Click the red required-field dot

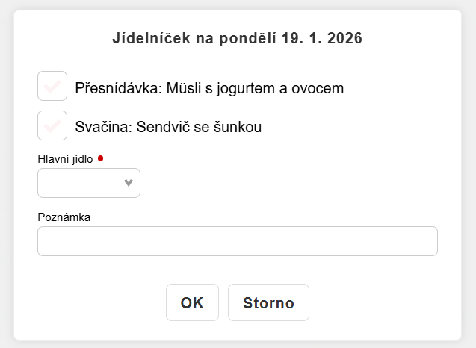(101, 158)
